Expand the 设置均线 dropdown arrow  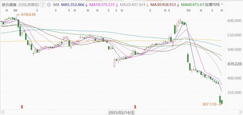coord(222,5)
